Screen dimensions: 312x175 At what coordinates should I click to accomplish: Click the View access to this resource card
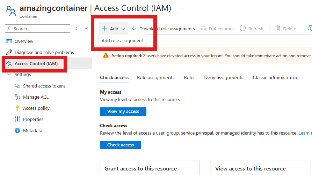pos(260,168)
